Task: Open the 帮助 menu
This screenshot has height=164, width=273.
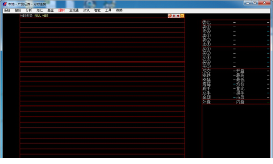Action: [x=119, y=10]
